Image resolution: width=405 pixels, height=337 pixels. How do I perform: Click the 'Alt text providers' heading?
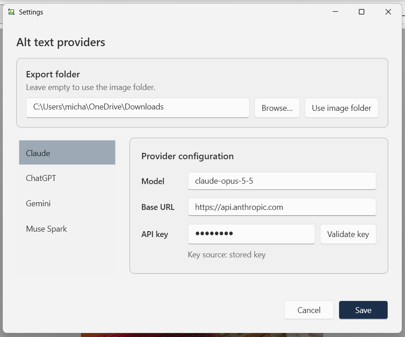[61, 43]
